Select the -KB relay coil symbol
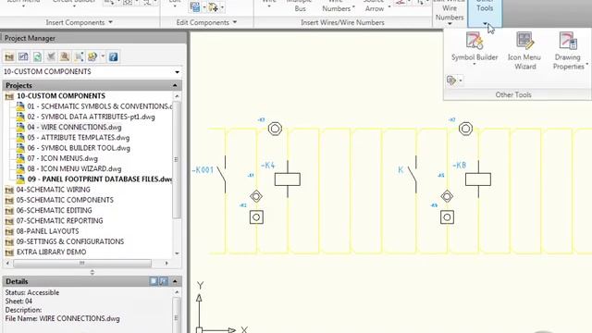The width and height of the screenshot is (592, 333). pos(478,179)
